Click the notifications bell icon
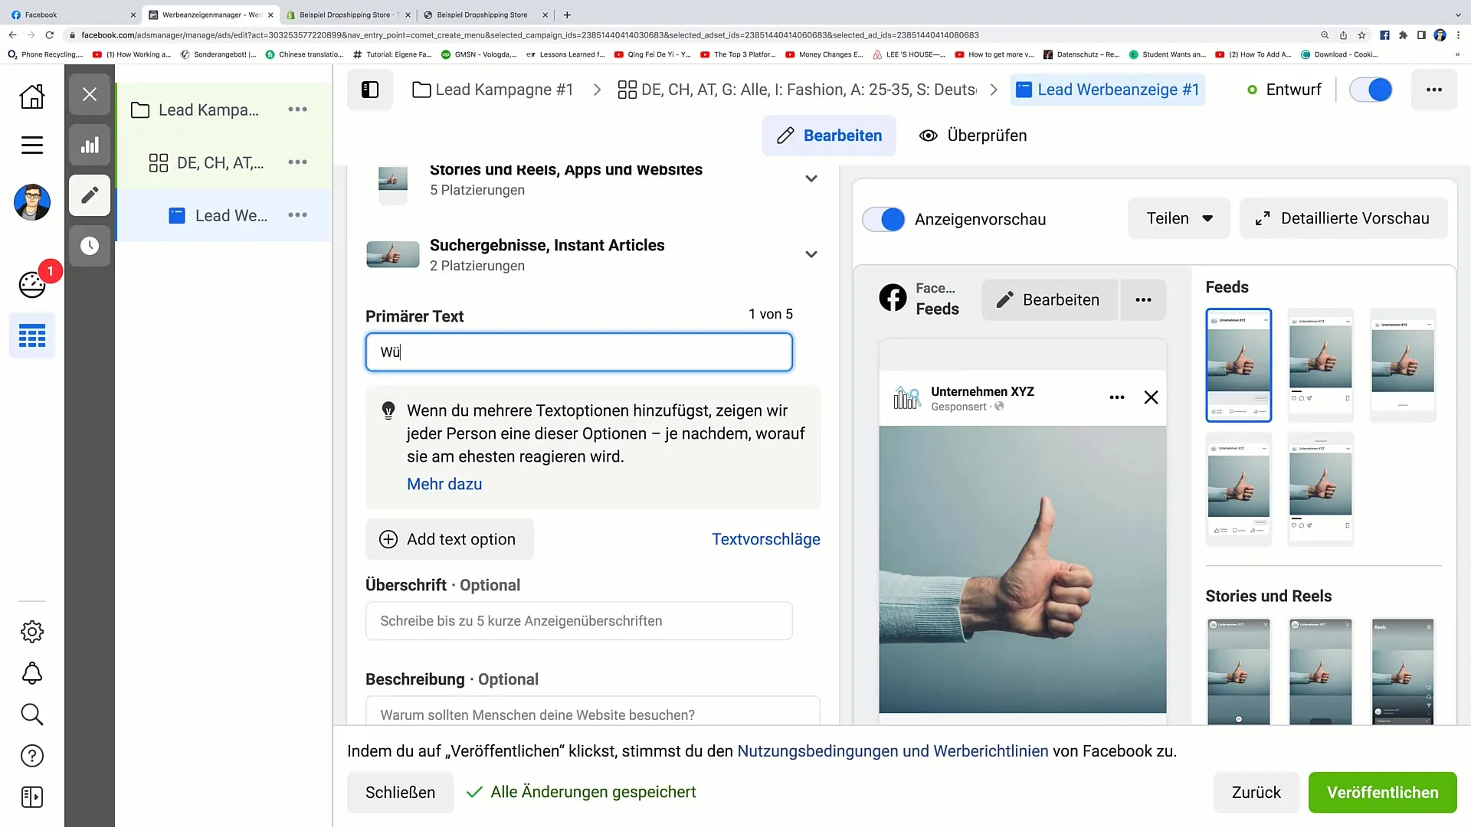Viewport: 1471px width, 827px height. pos(31,672)
